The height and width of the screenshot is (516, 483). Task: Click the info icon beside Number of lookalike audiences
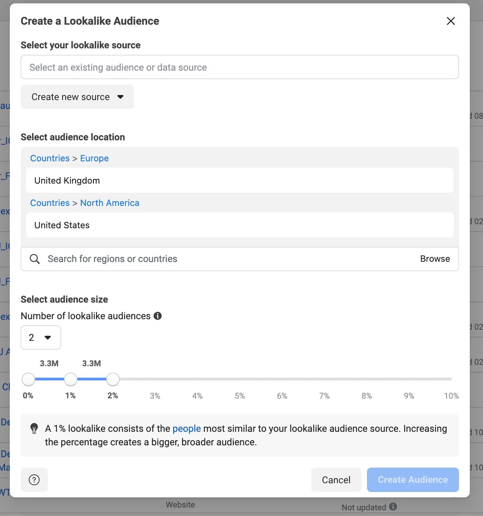(158, 316)
